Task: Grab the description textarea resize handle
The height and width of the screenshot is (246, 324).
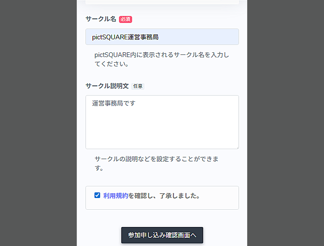Action: click(237, 147)
